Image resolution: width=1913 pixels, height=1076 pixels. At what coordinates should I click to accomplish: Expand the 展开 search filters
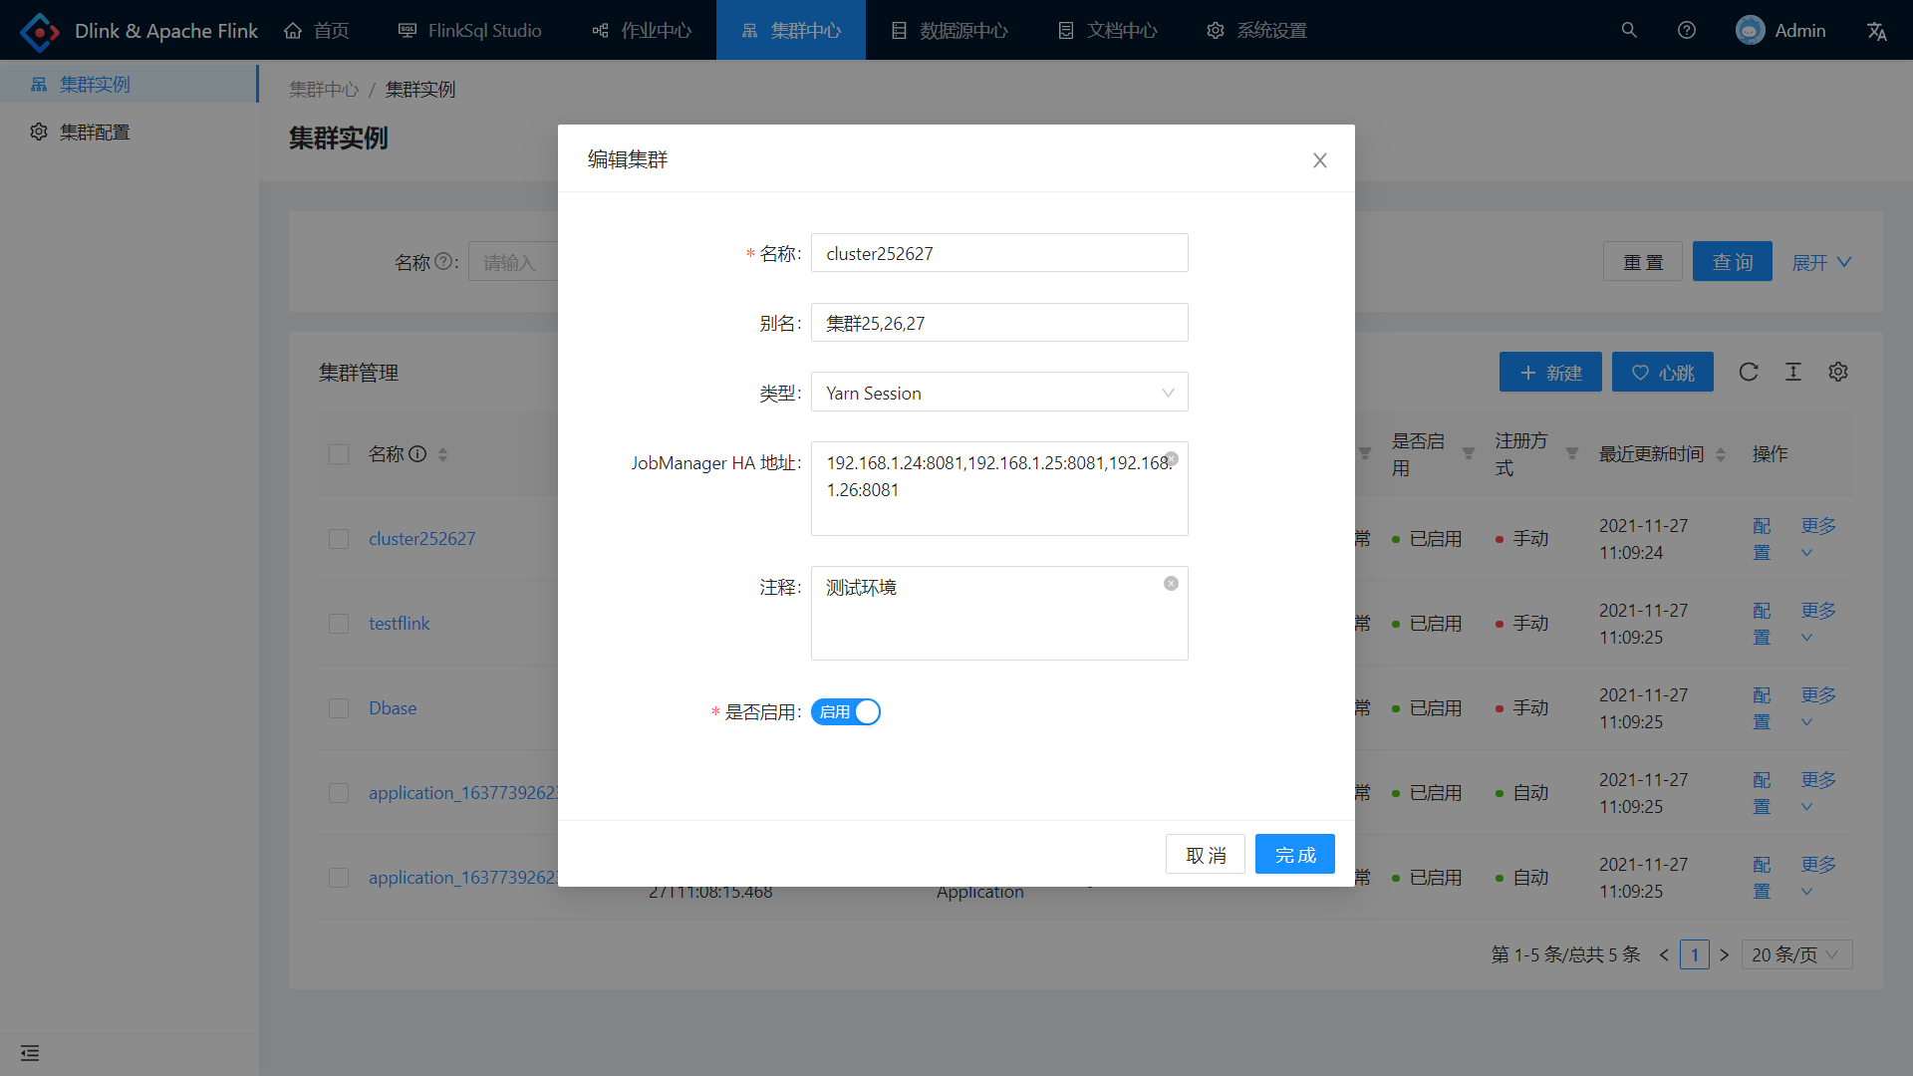(x=1821, y=262)
